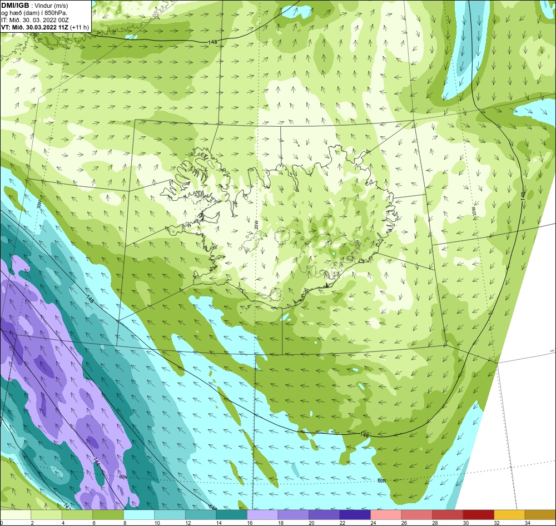Viewport: 556px width, 526px height.
Task: Pick the 32–34 m/s yellow swatch
Action: tap(509, 515)
